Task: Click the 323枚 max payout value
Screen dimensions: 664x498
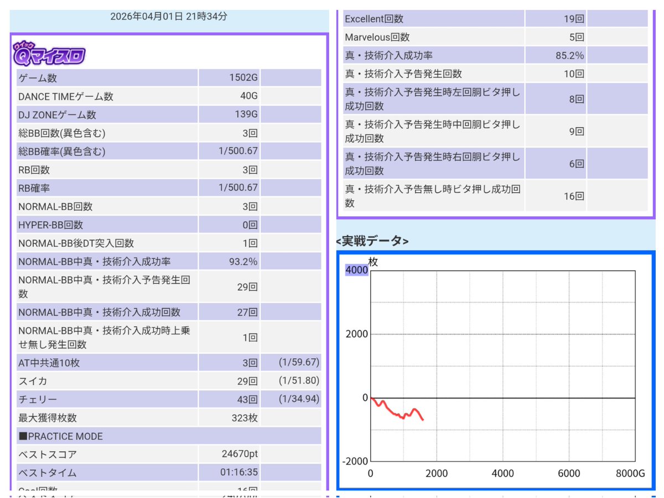Action: (x=245, y=418)
